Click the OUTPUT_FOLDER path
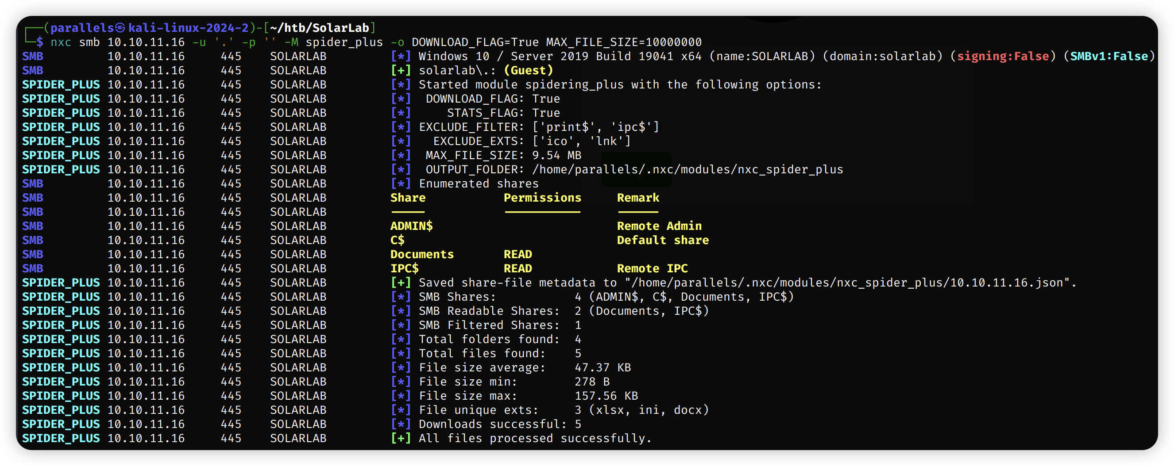The height and width of the screenshot is (466, 1174). pyautogui.click(x=687, y=169)
